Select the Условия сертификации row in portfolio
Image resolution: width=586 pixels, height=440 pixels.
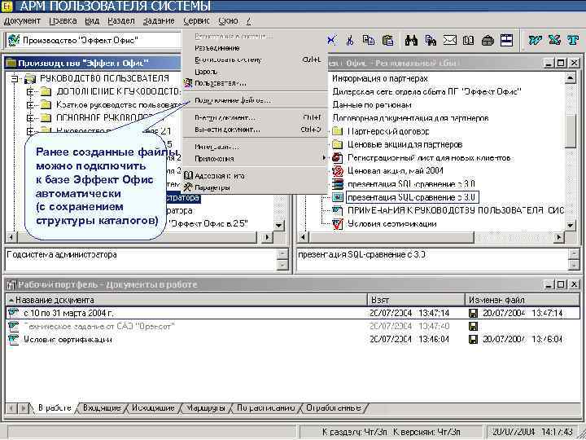point(293,339)
